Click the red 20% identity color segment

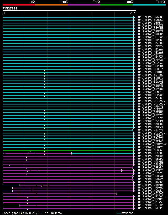point(19,5)
